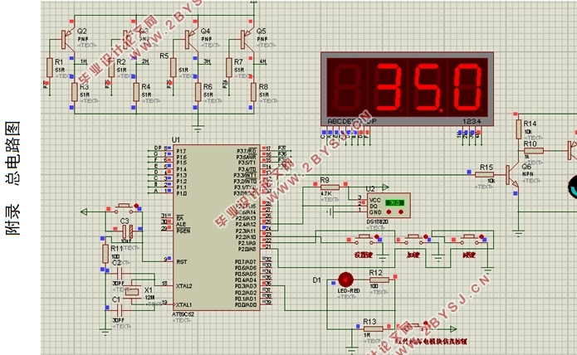The image size is (577, 355).
Task: Click the VCC pin label on U2
Action: [374, 200]
